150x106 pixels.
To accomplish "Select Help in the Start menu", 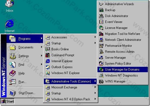I will 25,73.
